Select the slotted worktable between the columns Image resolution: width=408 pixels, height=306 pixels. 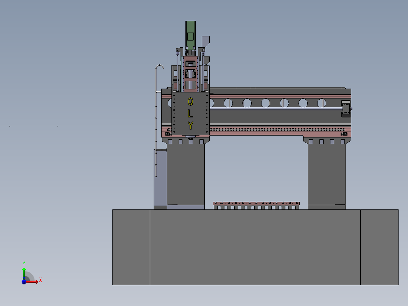click(x=256, y=206)
